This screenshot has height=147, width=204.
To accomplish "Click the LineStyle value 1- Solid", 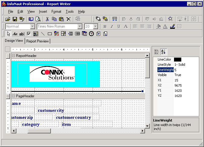I will click(180, 65).
